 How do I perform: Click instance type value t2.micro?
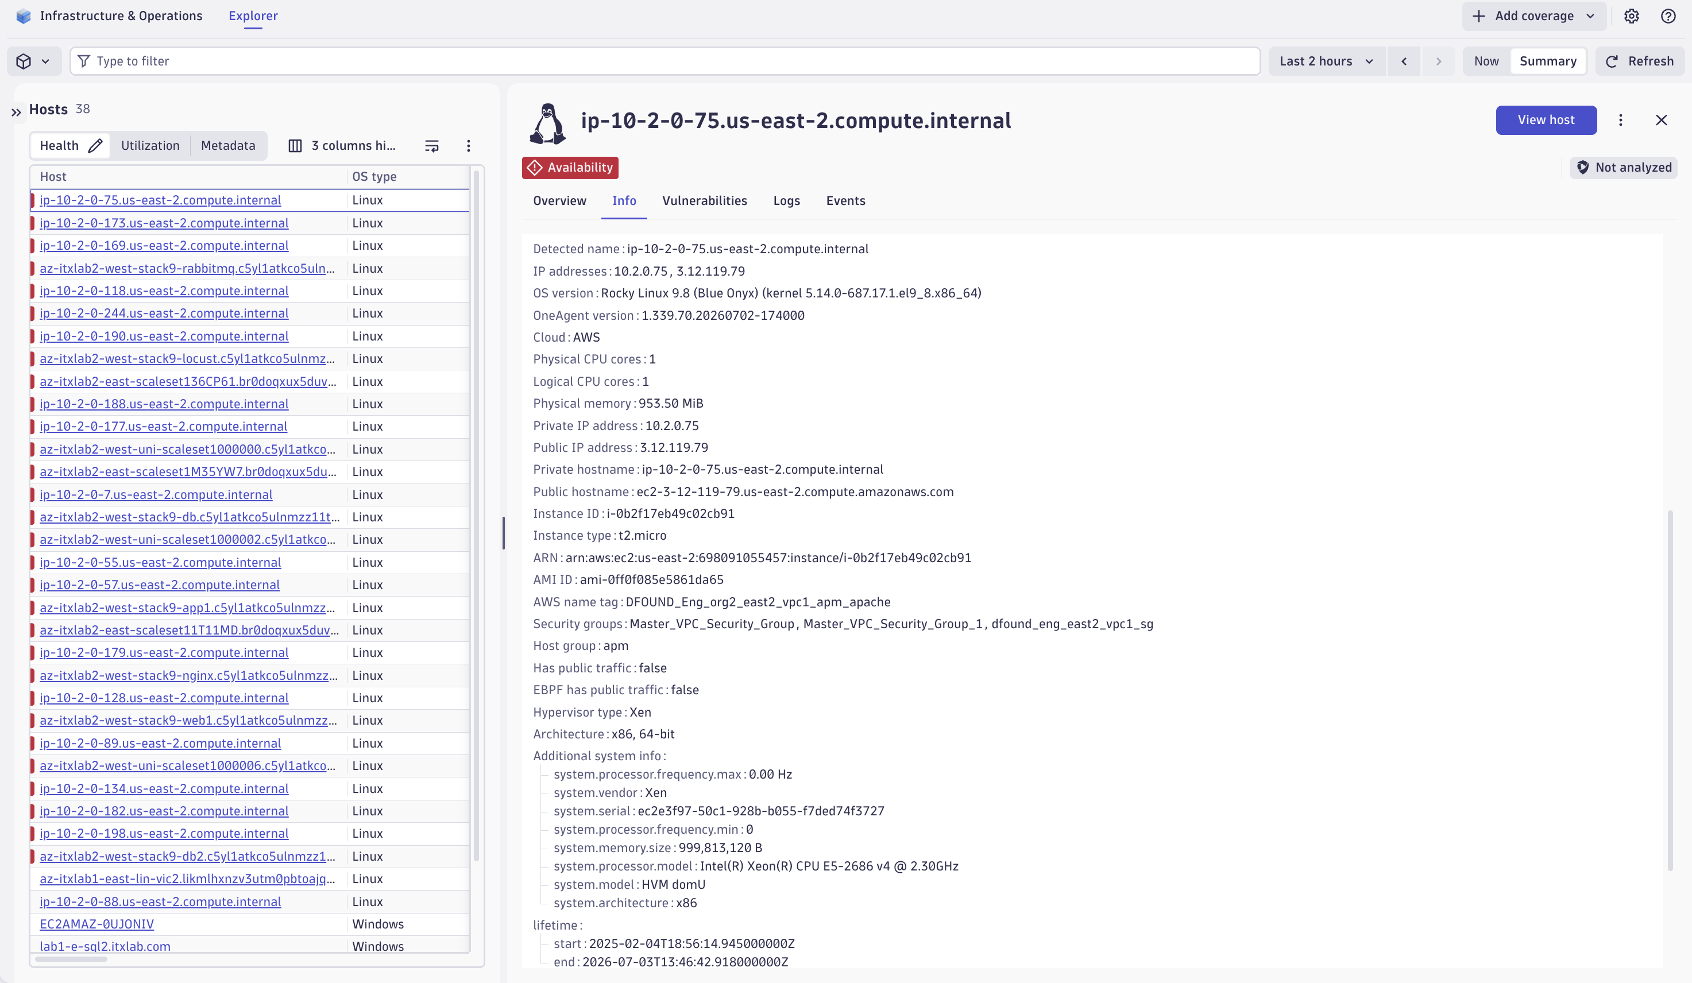(x=643, y=536)
